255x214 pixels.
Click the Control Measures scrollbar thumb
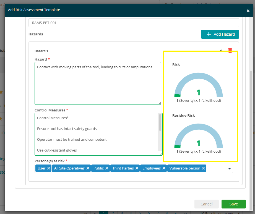pos(160,122)
